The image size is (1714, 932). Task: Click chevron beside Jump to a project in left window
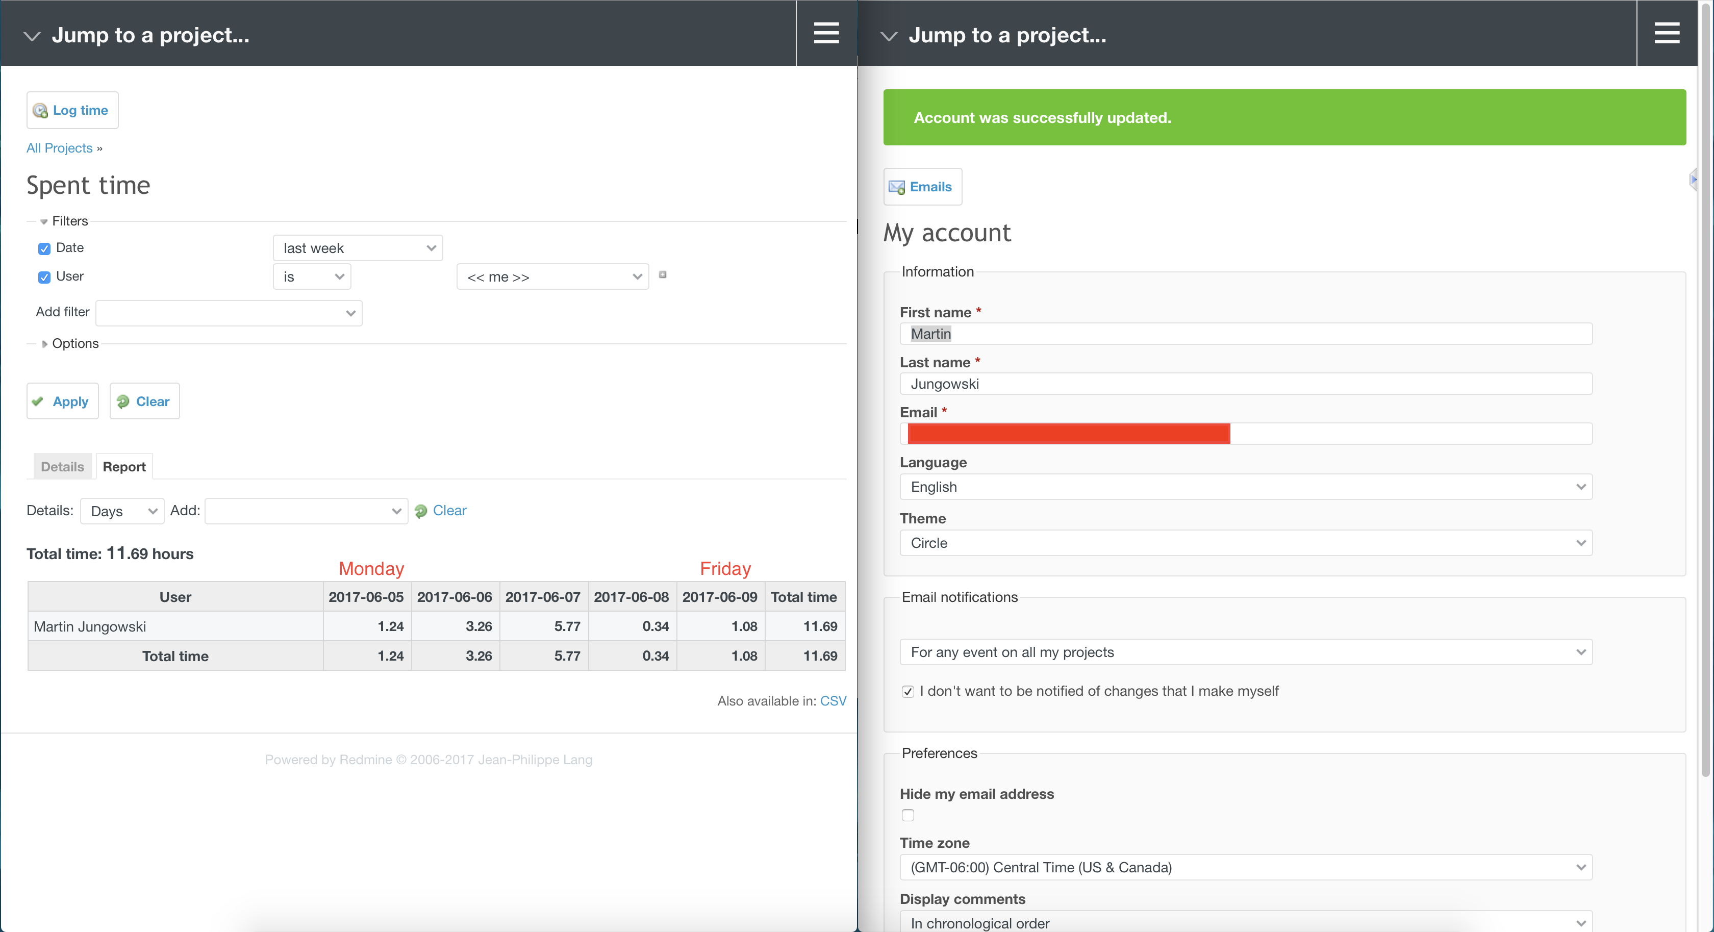tap(32, 36)
